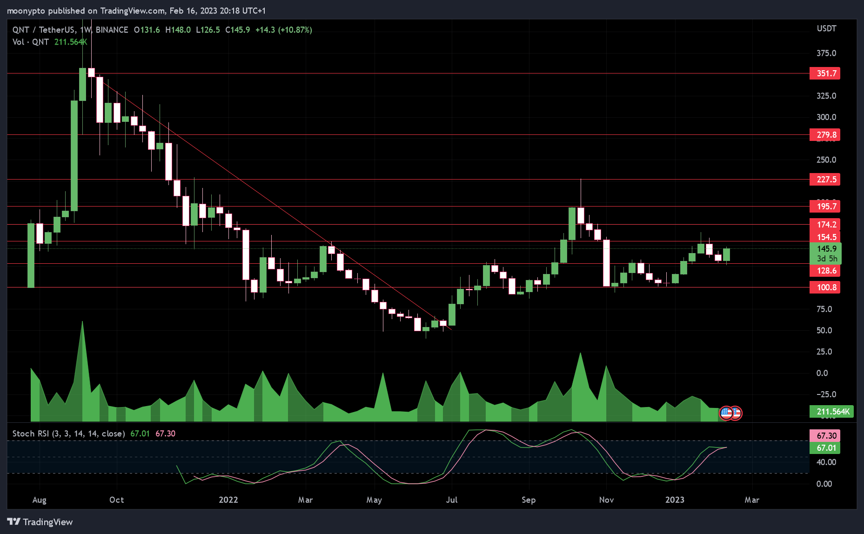Click the close value C145.9 in legend
Image resolution: width=864 pixels, height=534 pixels.
(x=237, y=30)
